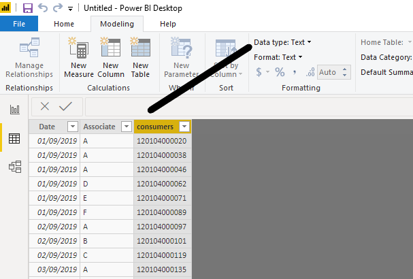Click the Save icon in title bar
The height and width of the screenshot is (279, 413).
[28, 8]
